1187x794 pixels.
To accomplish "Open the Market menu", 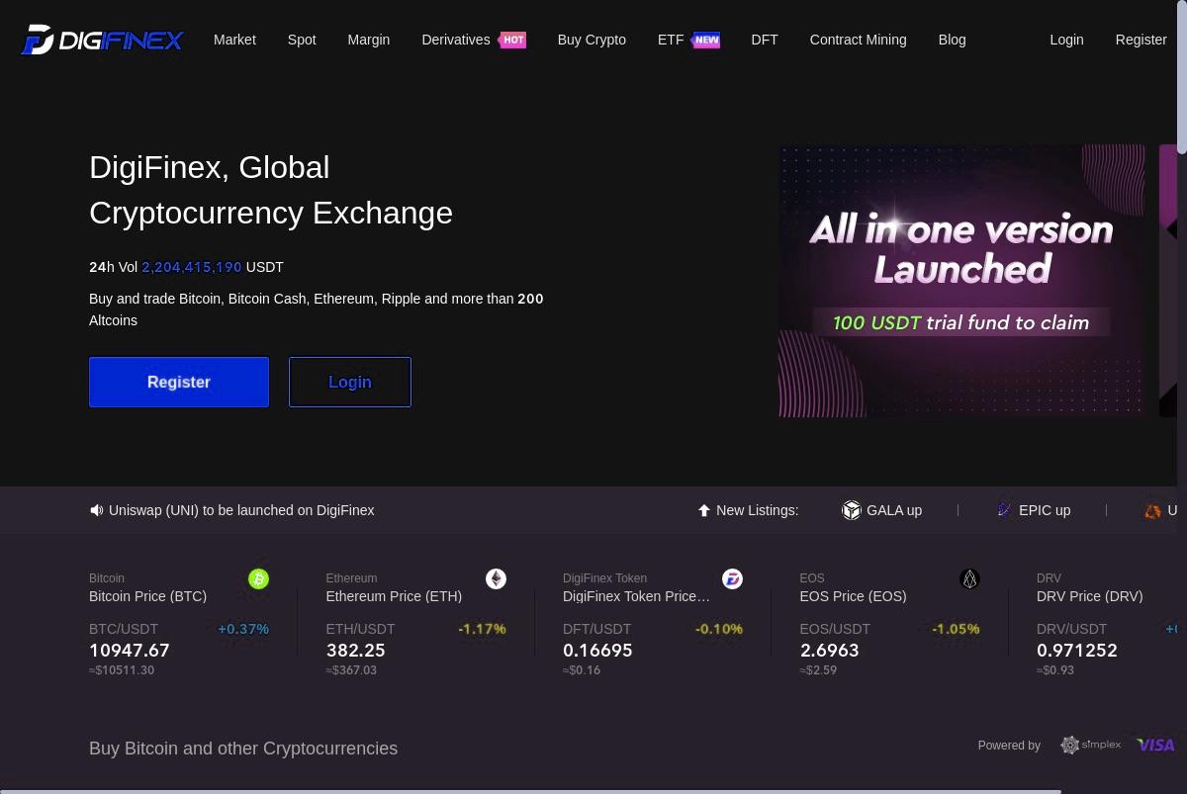I will (234, 40).
